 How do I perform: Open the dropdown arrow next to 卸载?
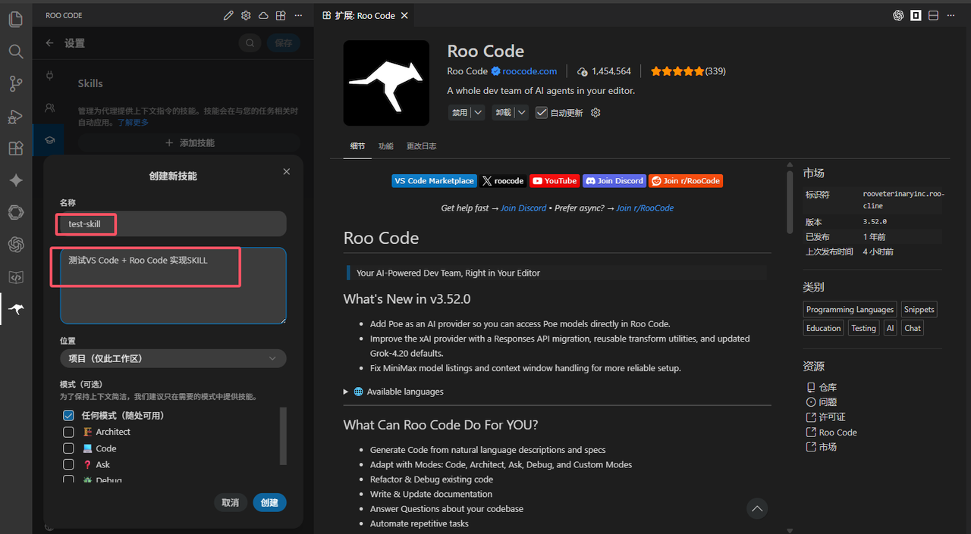click(522, 112)
